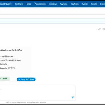Open the Admin menu
The image size is (105, 105).
pos(85,4)
